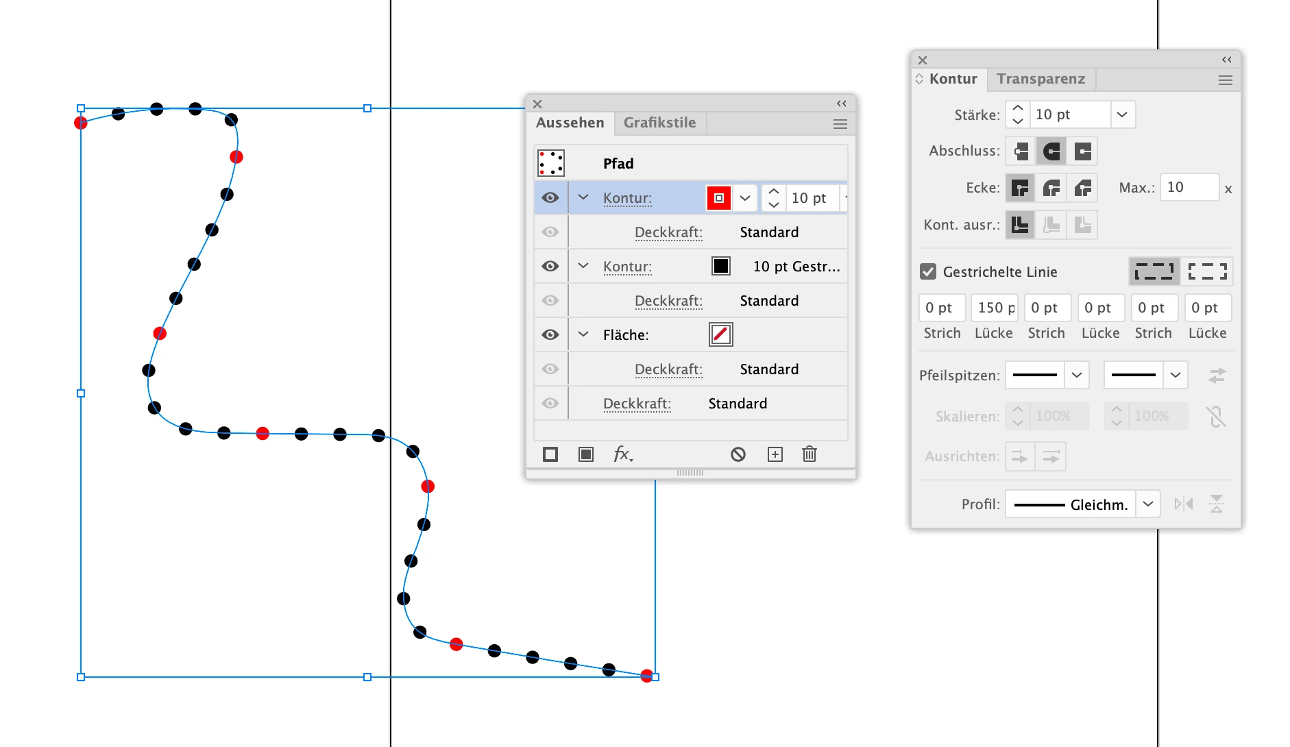The width and height of the screenshot is (1290, 747).
Task: Choose the miter join Ecke icon
Action: 1021,188
